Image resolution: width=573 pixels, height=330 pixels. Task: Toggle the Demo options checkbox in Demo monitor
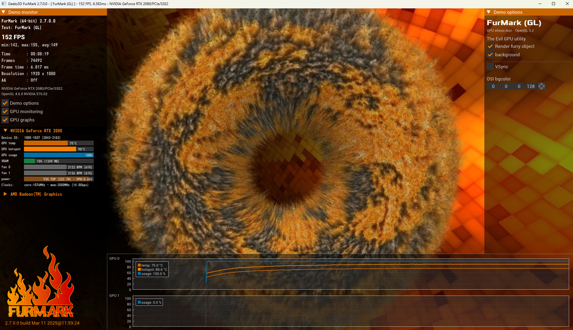(5, 103)
